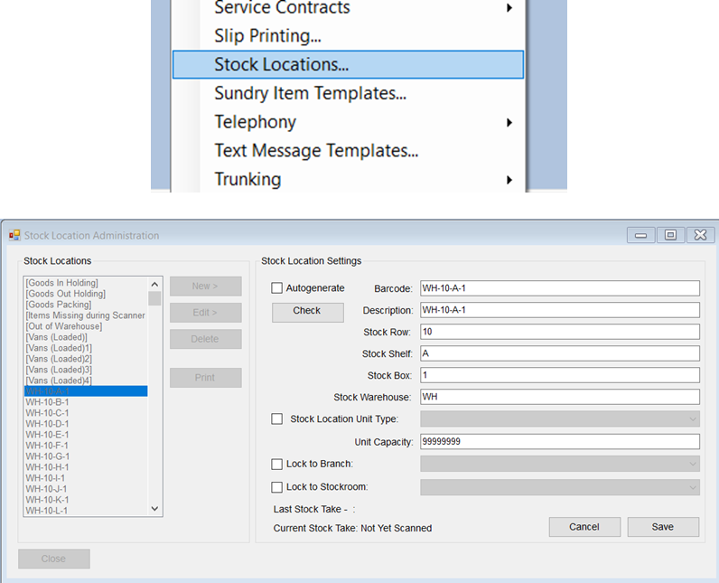Maximize the Stock Location Administration window
This screenshot has height=583, width=719.
coord(670,235)
